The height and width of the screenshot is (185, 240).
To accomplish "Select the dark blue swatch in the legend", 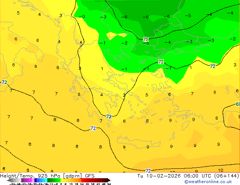I will (36, 180).
